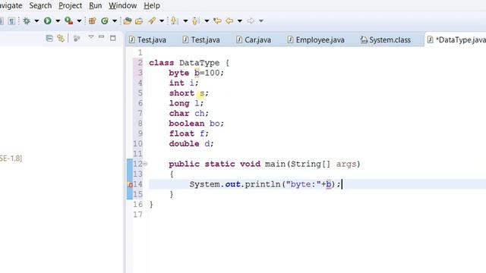Viewport: 486px width, 273px height.
Task: Open the Back history dropdown arrow
Action: tap(240, 21)
